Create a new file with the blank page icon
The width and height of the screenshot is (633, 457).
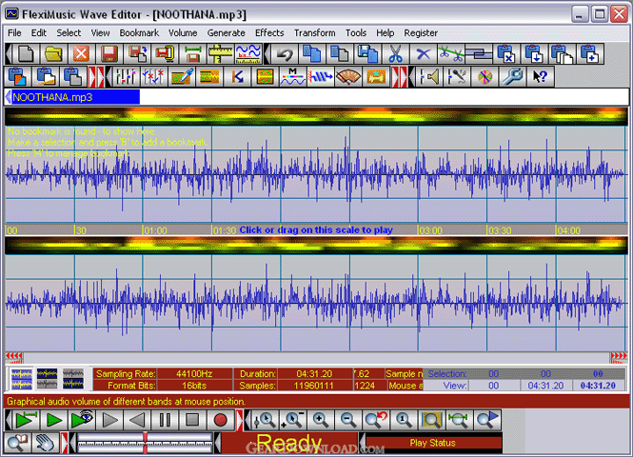(27, 53)
